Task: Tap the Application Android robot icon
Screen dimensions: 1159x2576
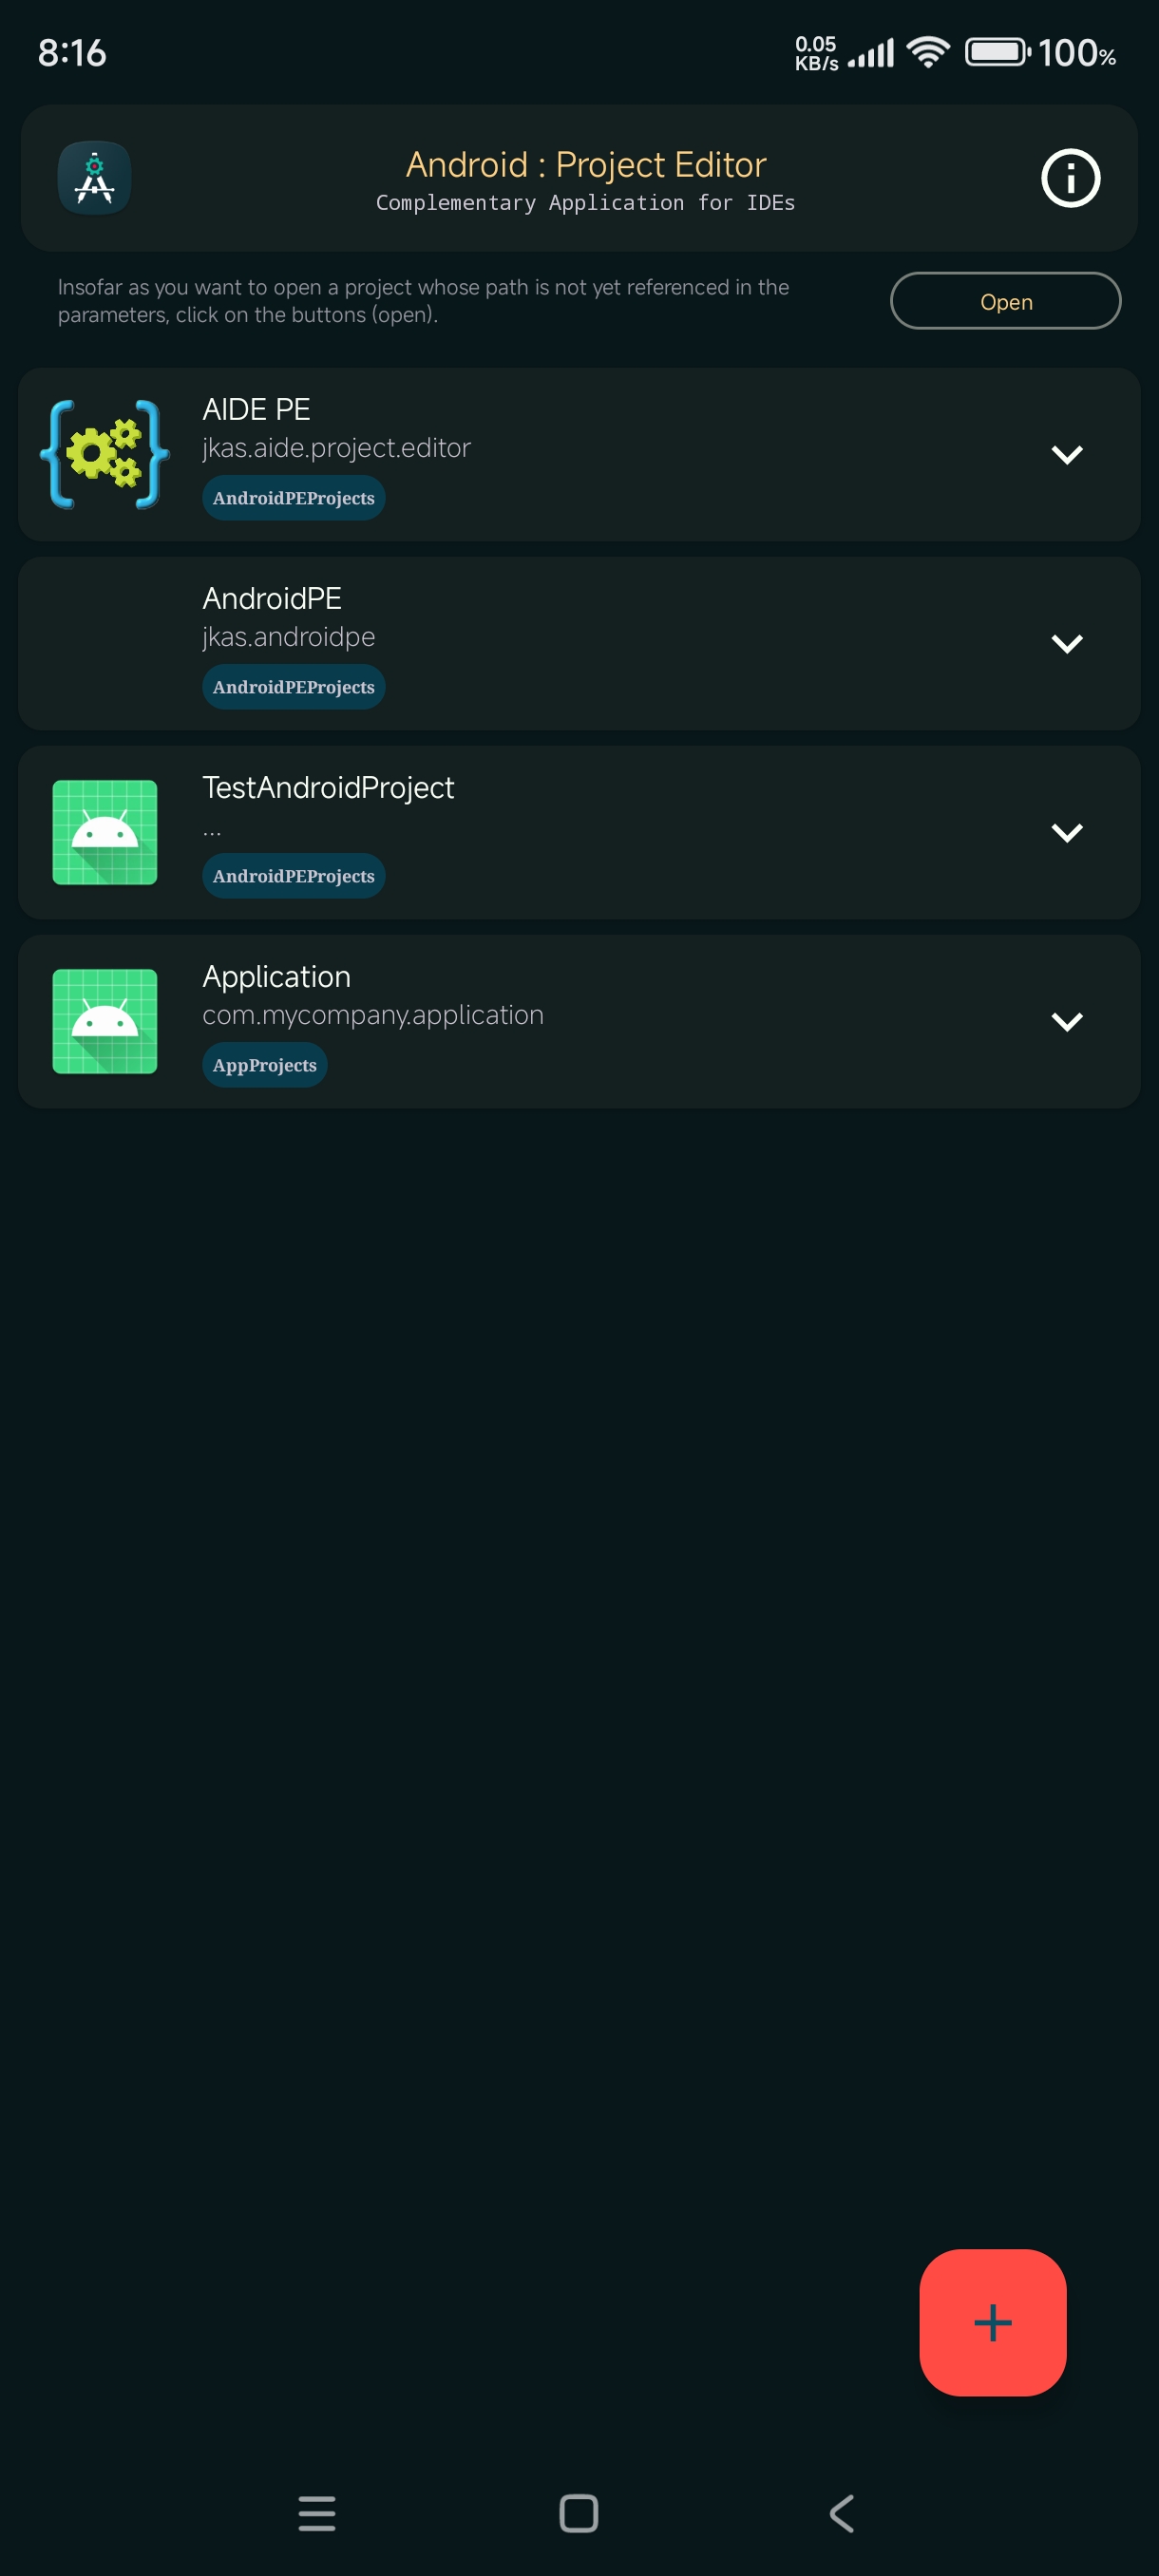Action: click(x=105, y=1021)
